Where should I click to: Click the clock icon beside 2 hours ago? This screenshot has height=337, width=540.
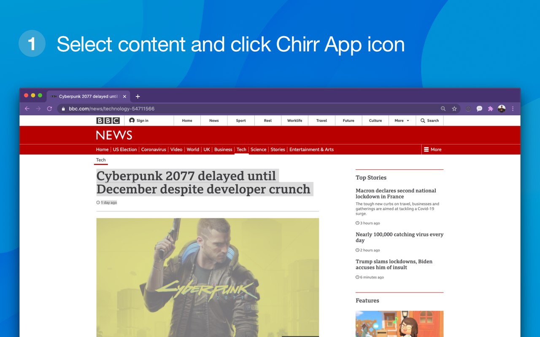point(357,250)
